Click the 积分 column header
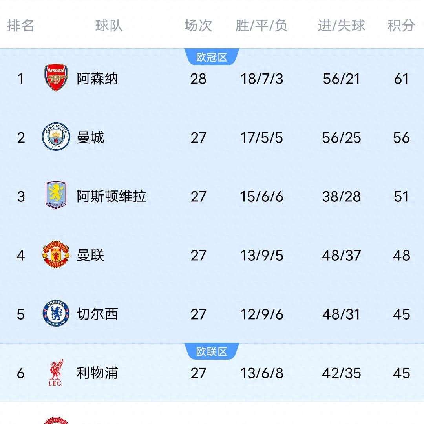 pyautogui.click(x=401, y=26)
